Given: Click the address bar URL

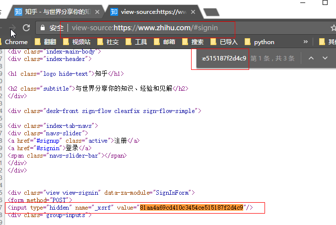Looking at the screenshot, I should (x=144, y=28).
